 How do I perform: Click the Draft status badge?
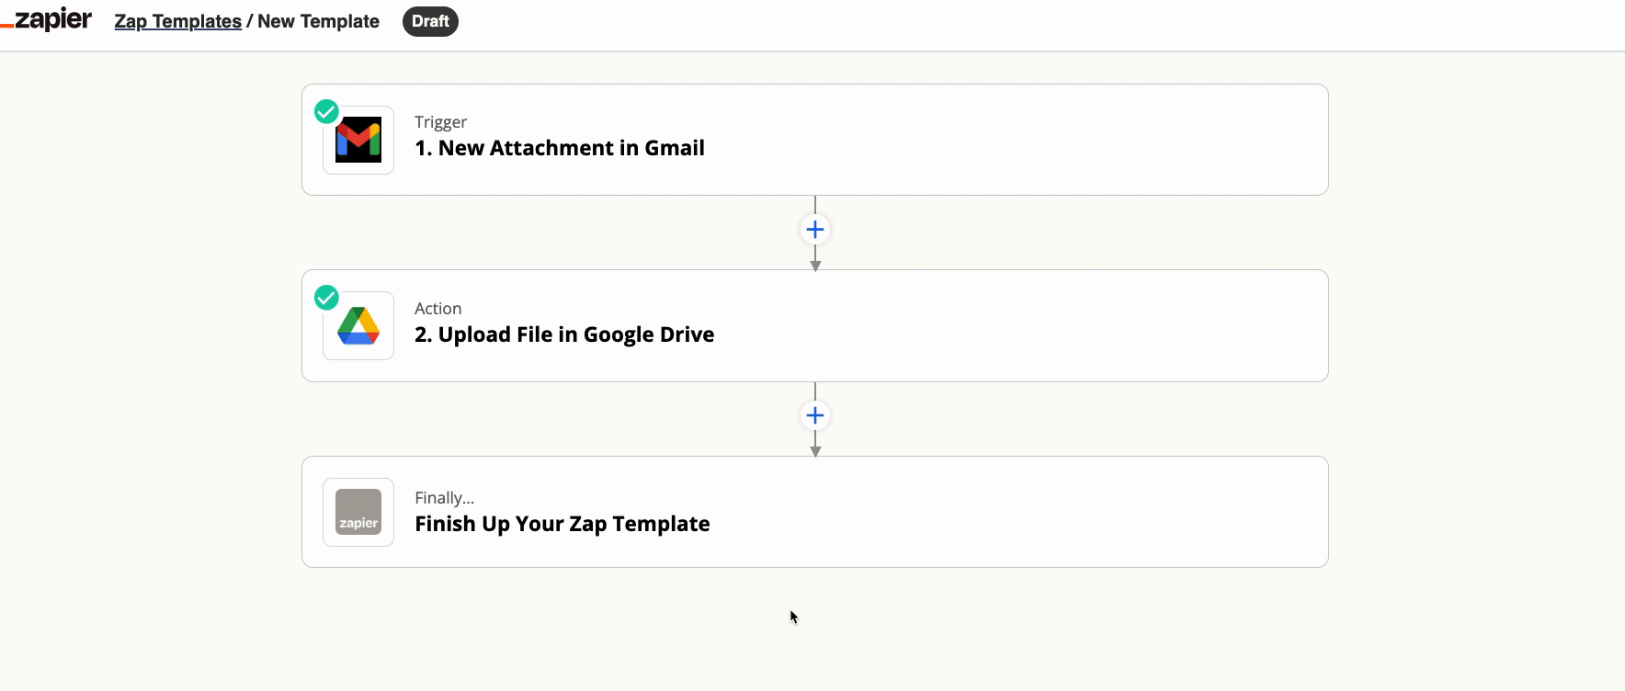click(x=430, y=21)
